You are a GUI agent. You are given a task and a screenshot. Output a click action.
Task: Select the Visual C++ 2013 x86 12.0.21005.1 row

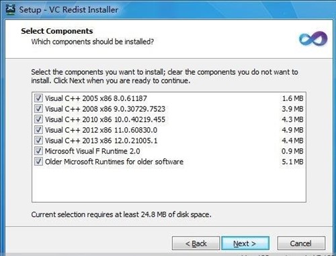click(169, 141)
